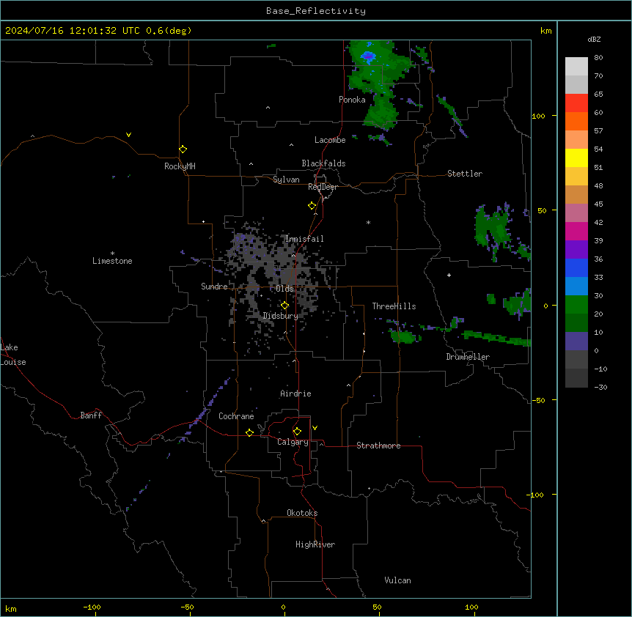Image resolution: width=632 pixels, height=617 pixels.
Task: Click the green echo south of ThreeHills
Action: (x=404, y=336)
